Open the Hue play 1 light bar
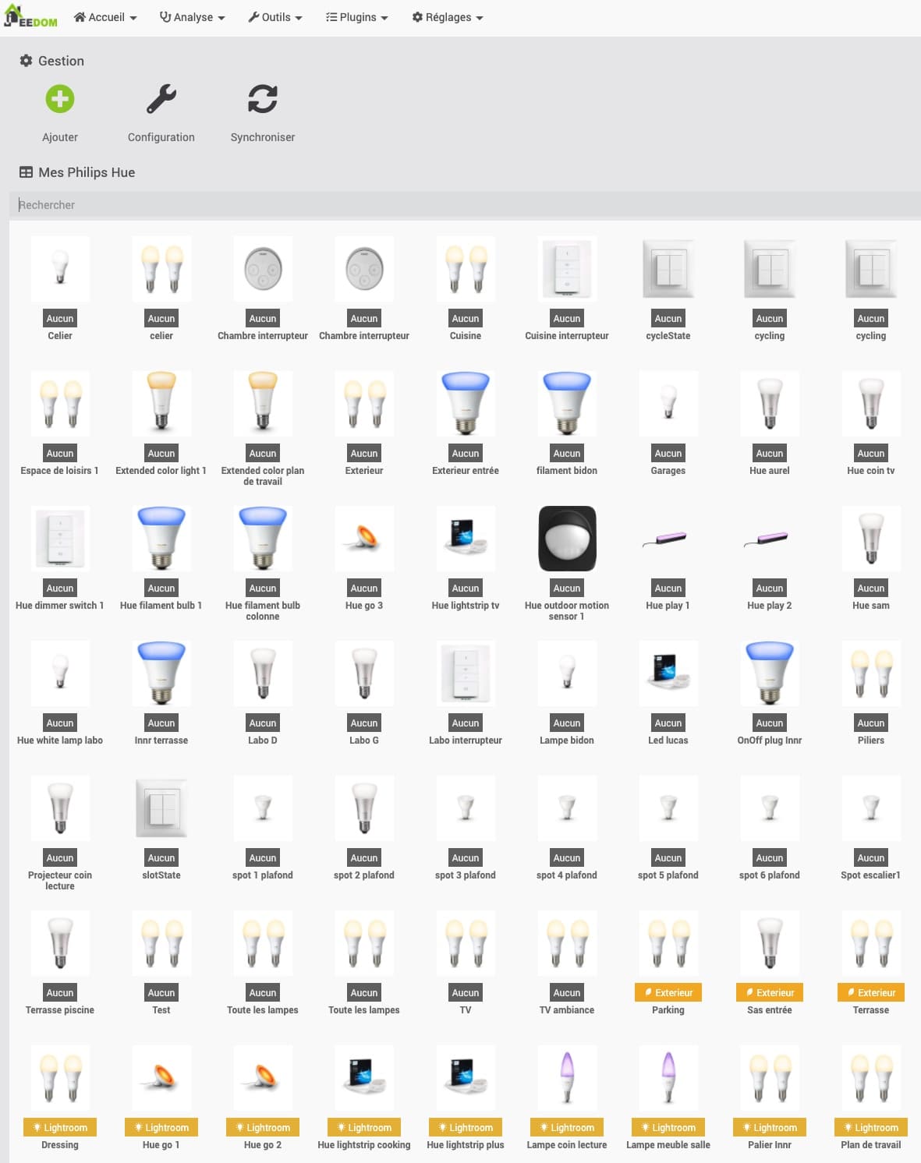 [x=668, y=539]
